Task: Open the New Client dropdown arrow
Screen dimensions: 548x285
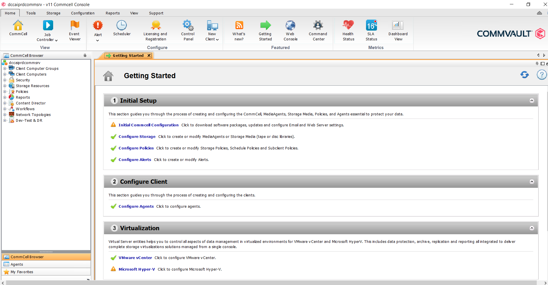Action: (x=217, y=40)
